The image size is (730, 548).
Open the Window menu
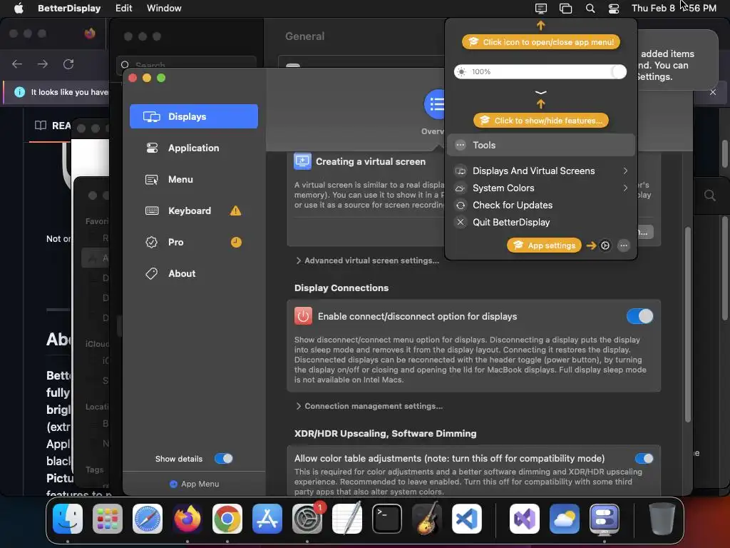[164, 9]
